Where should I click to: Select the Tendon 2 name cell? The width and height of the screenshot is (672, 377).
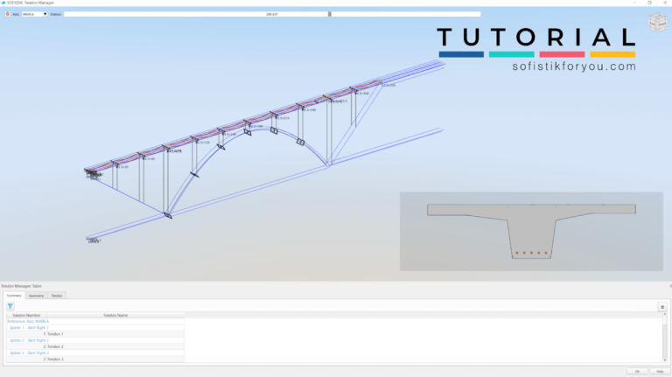point(115,346)
